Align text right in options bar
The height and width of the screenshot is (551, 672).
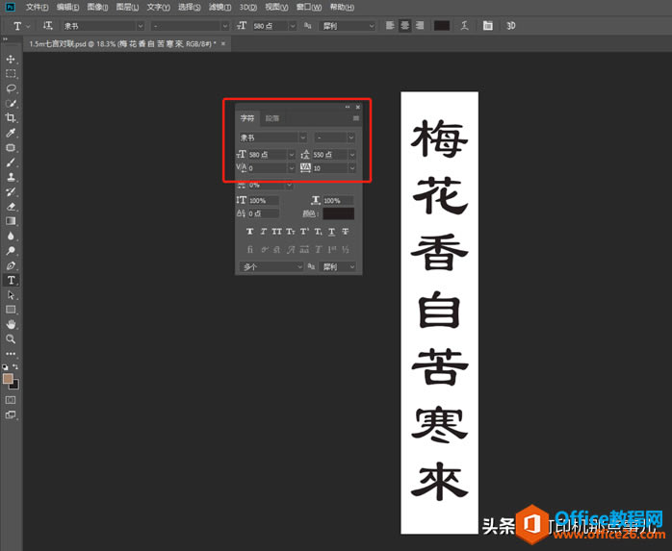[x=420, y=26]
